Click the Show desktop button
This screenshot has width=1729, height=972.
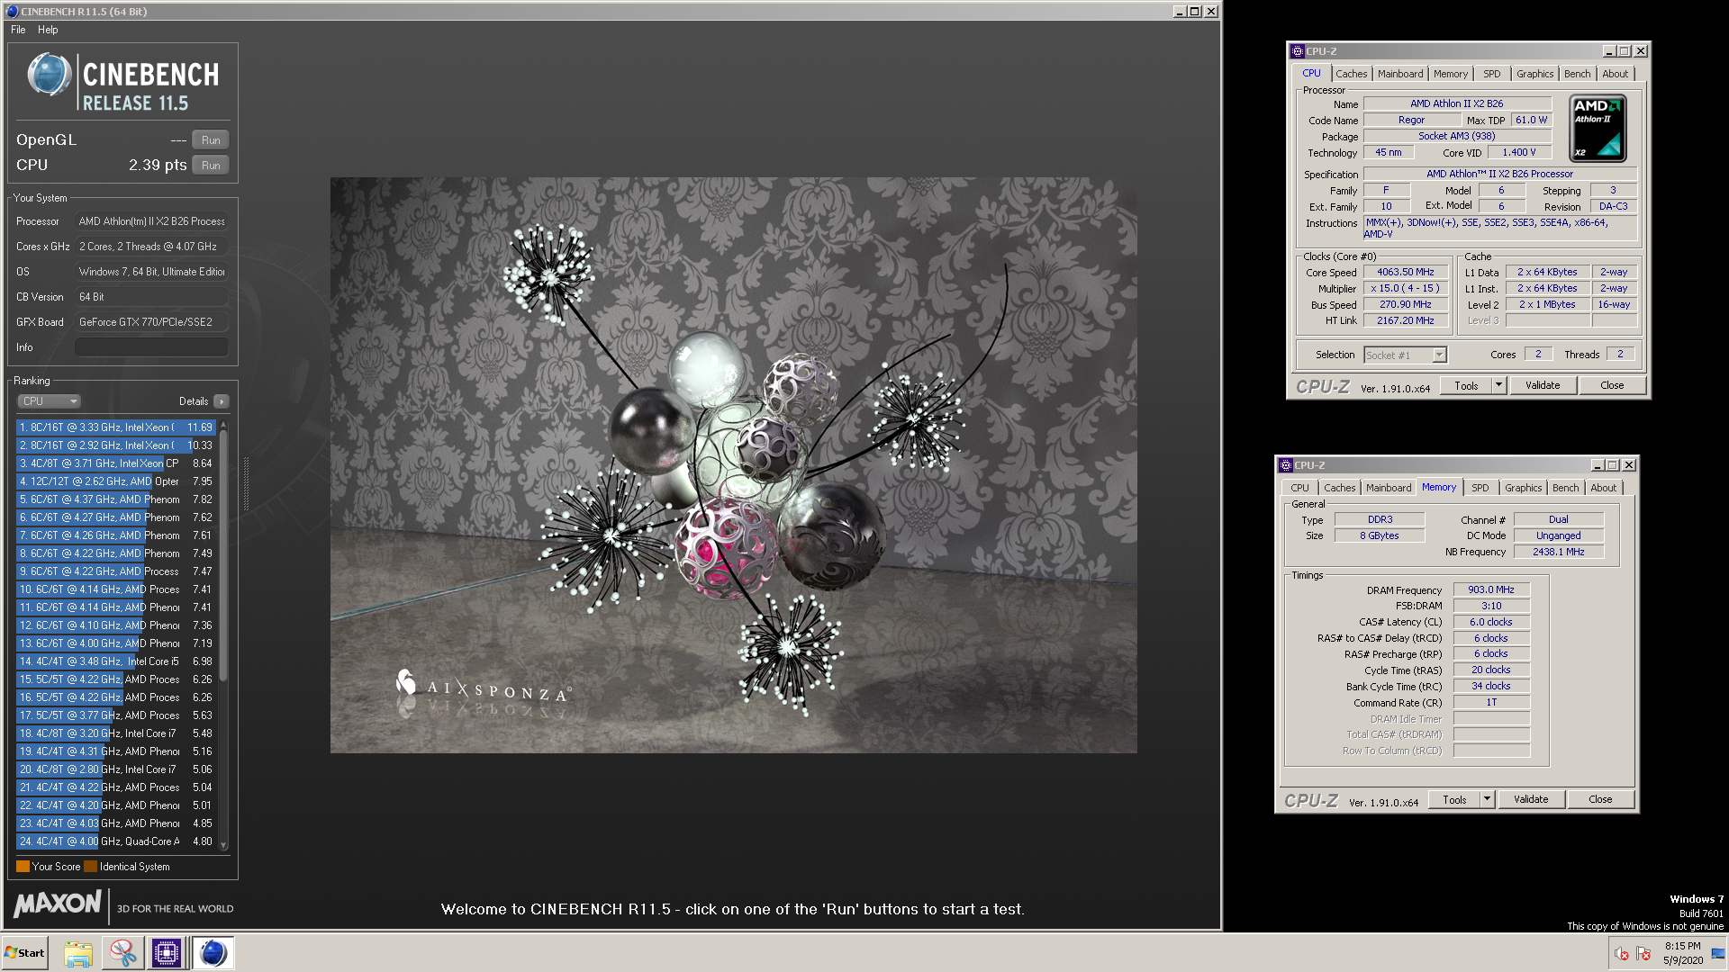1719,953
